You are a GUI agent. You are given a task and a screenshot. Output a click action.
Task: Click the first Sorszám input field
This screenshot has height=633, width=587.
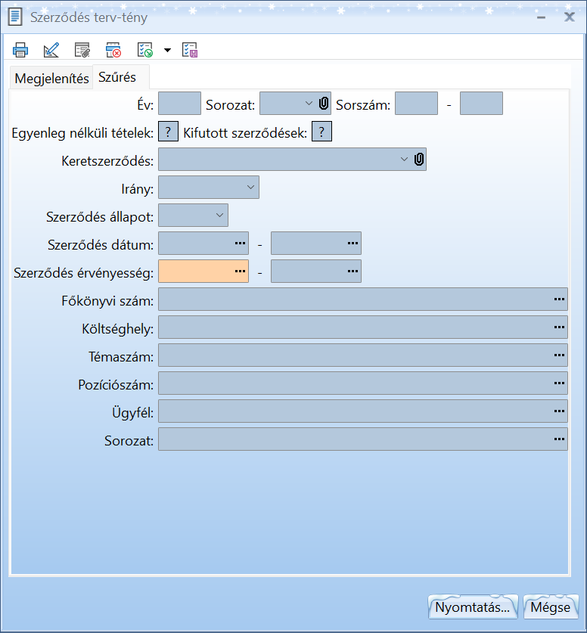tap(416, 104)
